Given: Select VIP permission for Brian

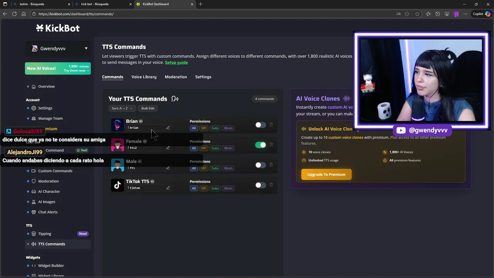Looking at the screenshot, I should point(203,128).
